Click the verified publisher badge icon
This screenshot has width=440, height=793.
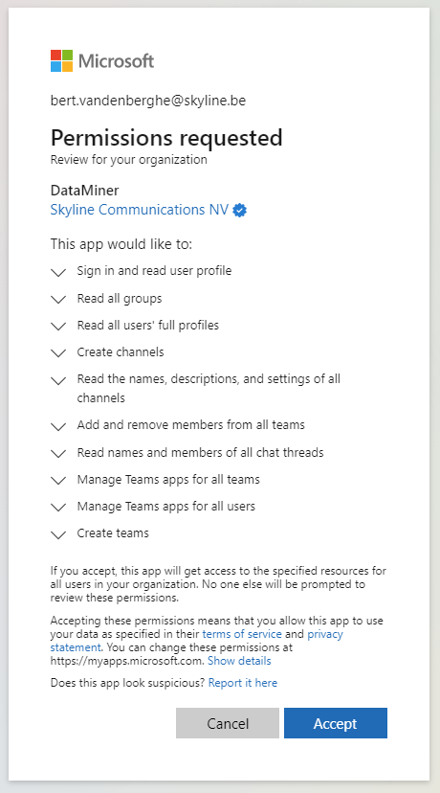(239, 210)
